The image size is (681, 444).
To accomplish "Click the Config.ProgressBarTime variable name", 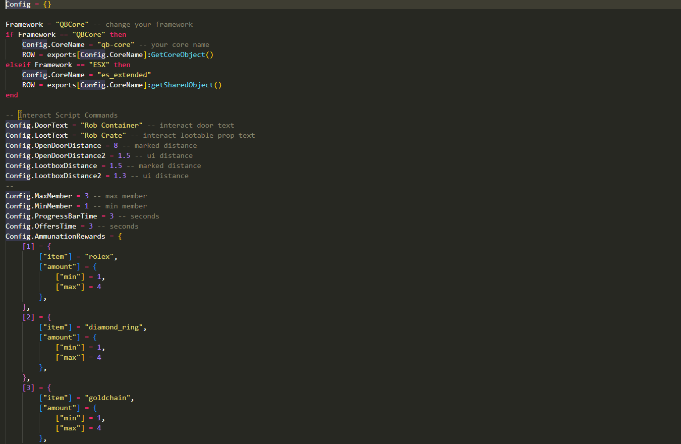I will click(x=51, y=216).
